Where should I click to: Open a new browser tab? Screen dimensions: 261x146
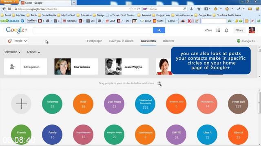click(74, 3)
